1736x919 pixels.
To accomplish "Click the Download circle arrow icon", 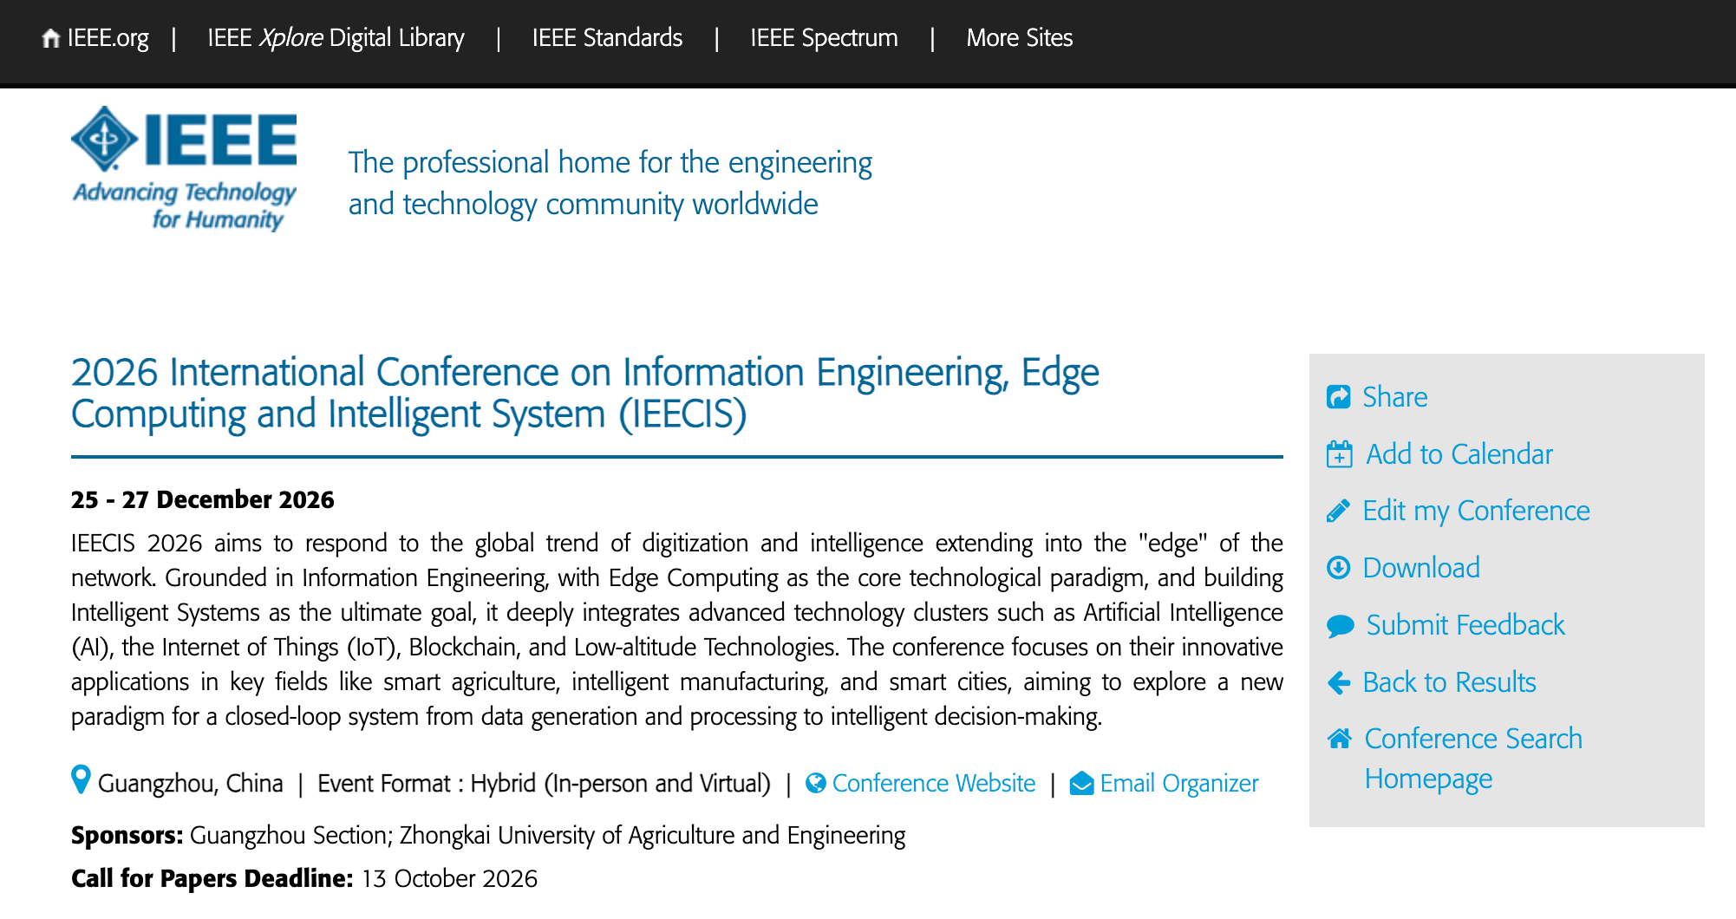I will (x=1339, y=568).
